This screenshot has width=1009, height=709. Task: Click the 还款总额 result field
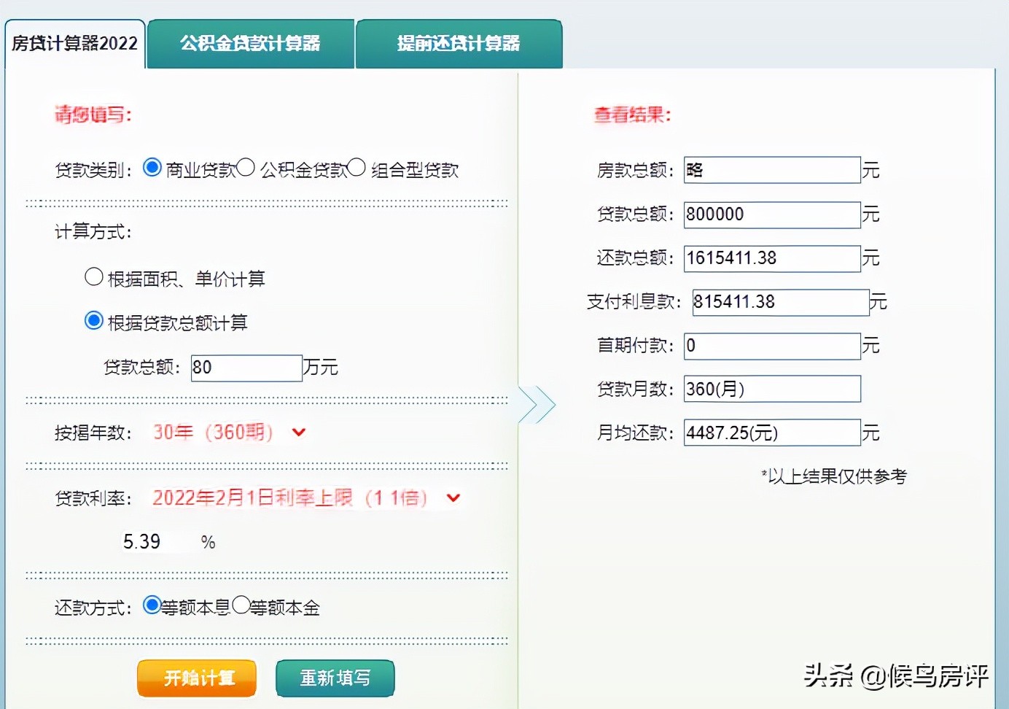(x=771, y=257)
